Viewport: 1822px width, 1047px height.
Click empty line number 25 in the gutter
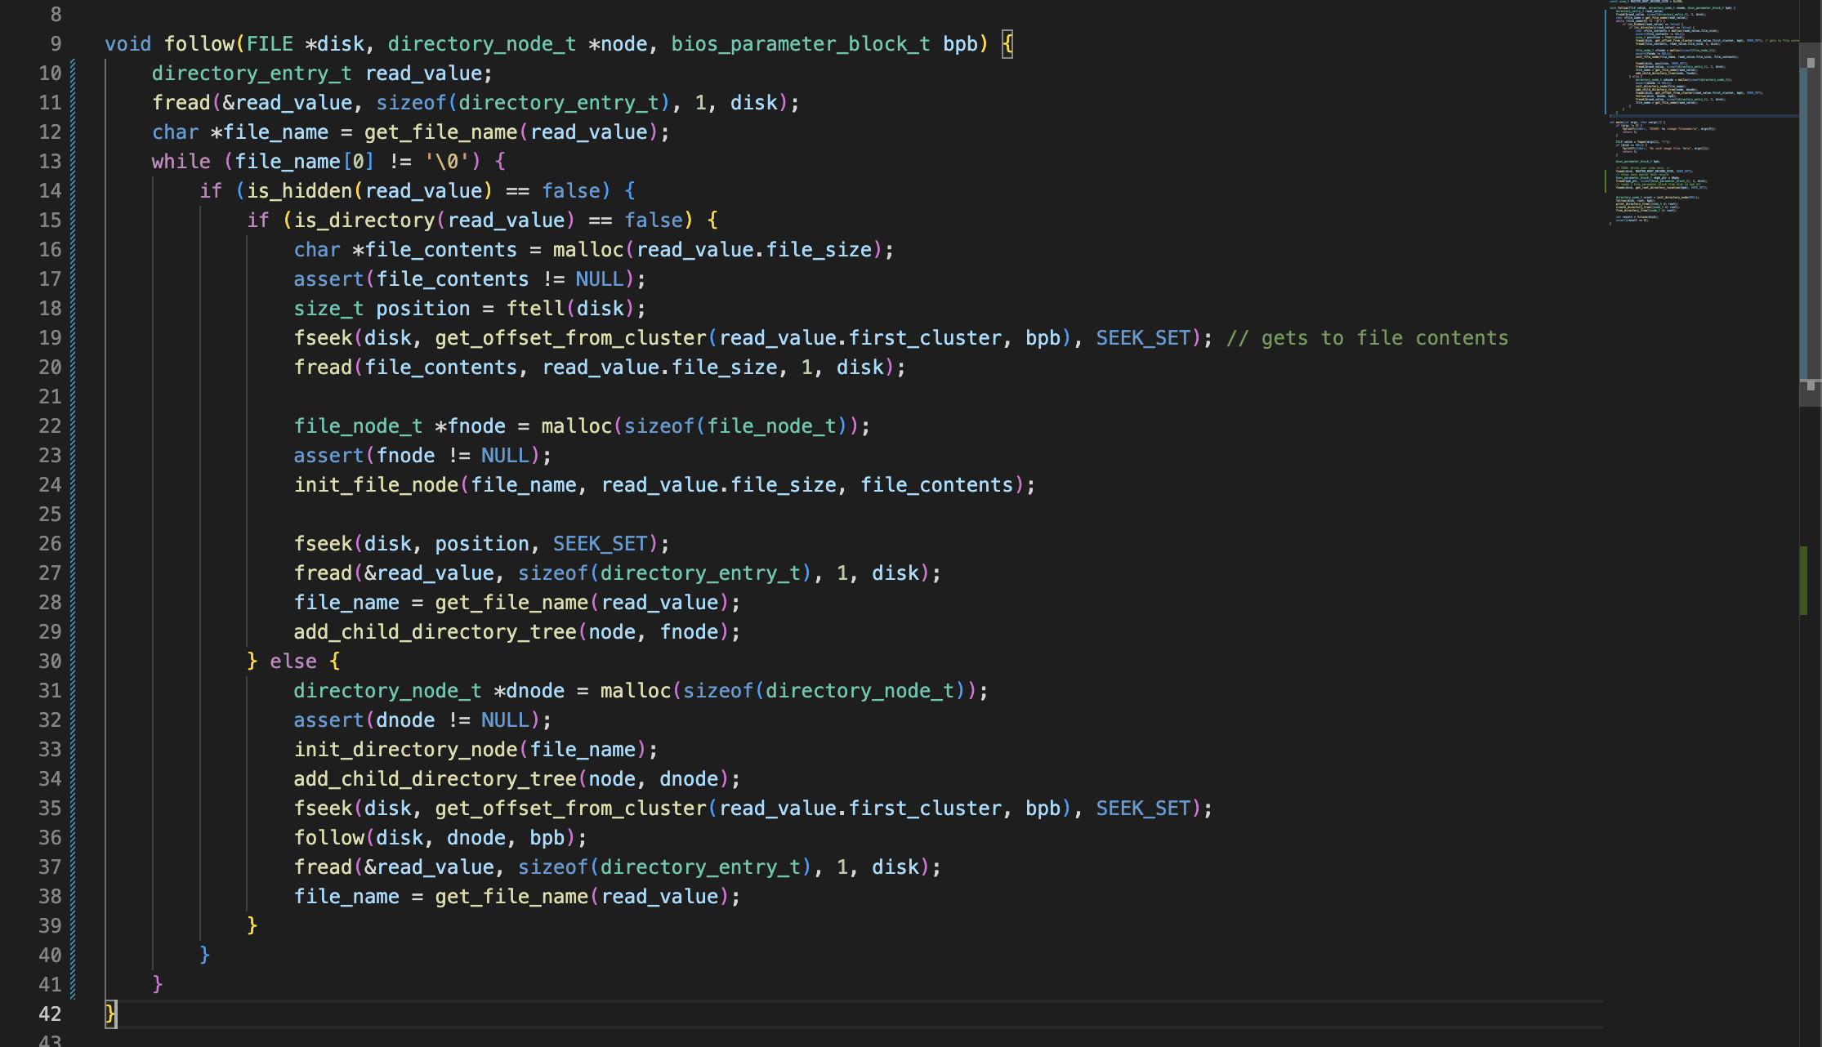[50, 515]
